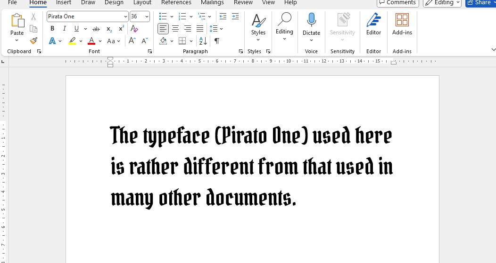Expand the Paste options arrow
496x263 pixels.
pos(17,40)
